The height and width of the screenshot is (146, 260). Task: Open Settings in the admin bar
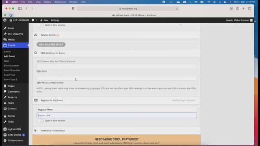point(55,20)
